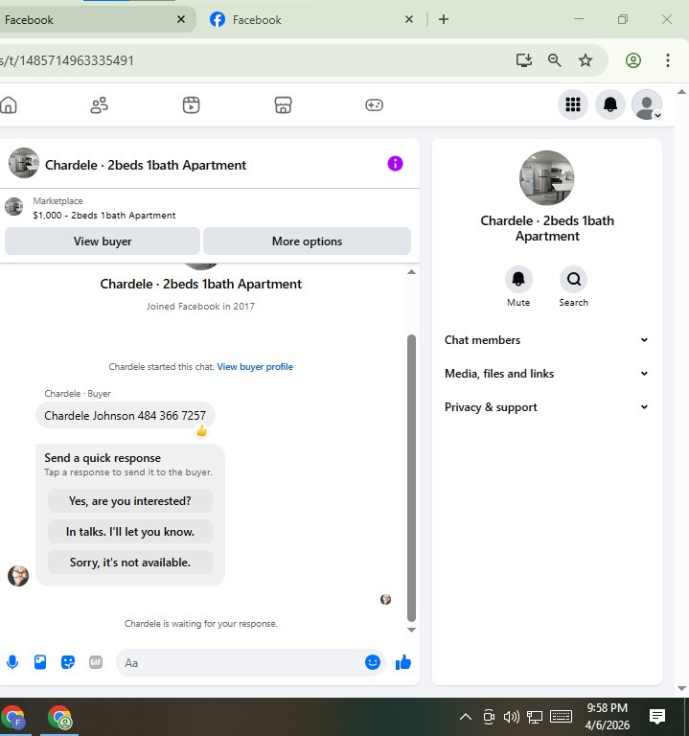This screenshot has width=689, height=736.
Task: Click the attach photo icon
Action: [40, 662]
